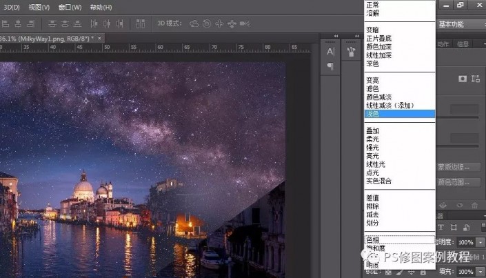Click the distribute horizontal centers icon
This screenshot has height=278, width=486.
click(107, 23)
